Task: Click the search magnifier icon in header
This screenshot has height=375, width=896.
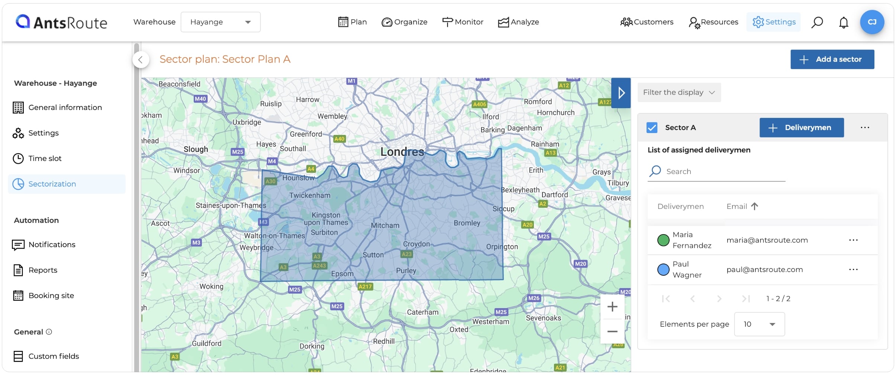Action: point(817,22)
